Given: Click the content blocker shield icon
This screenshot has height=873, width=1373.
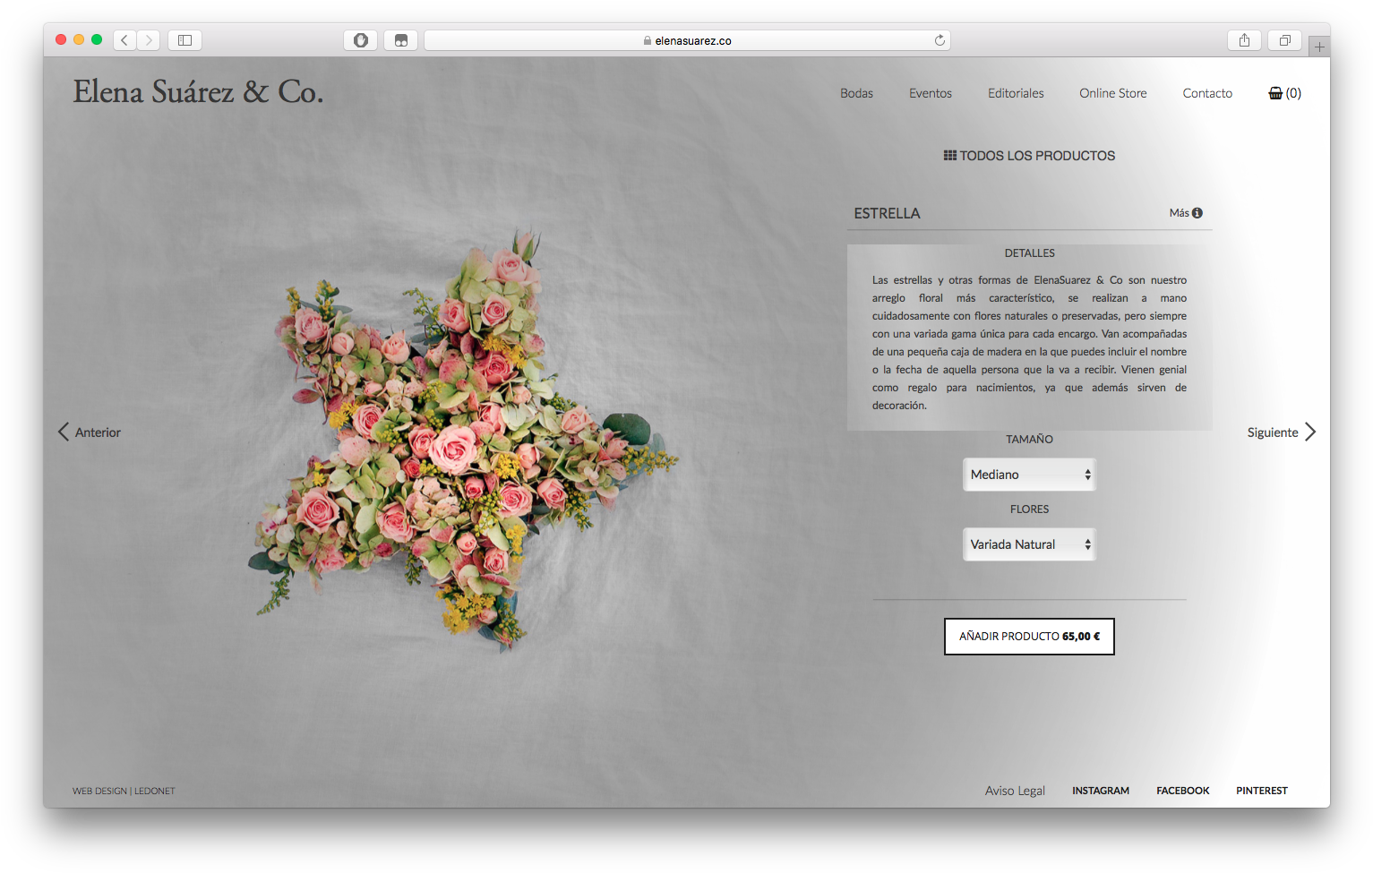Looking at the screenshot, I should tap(360, 39).
